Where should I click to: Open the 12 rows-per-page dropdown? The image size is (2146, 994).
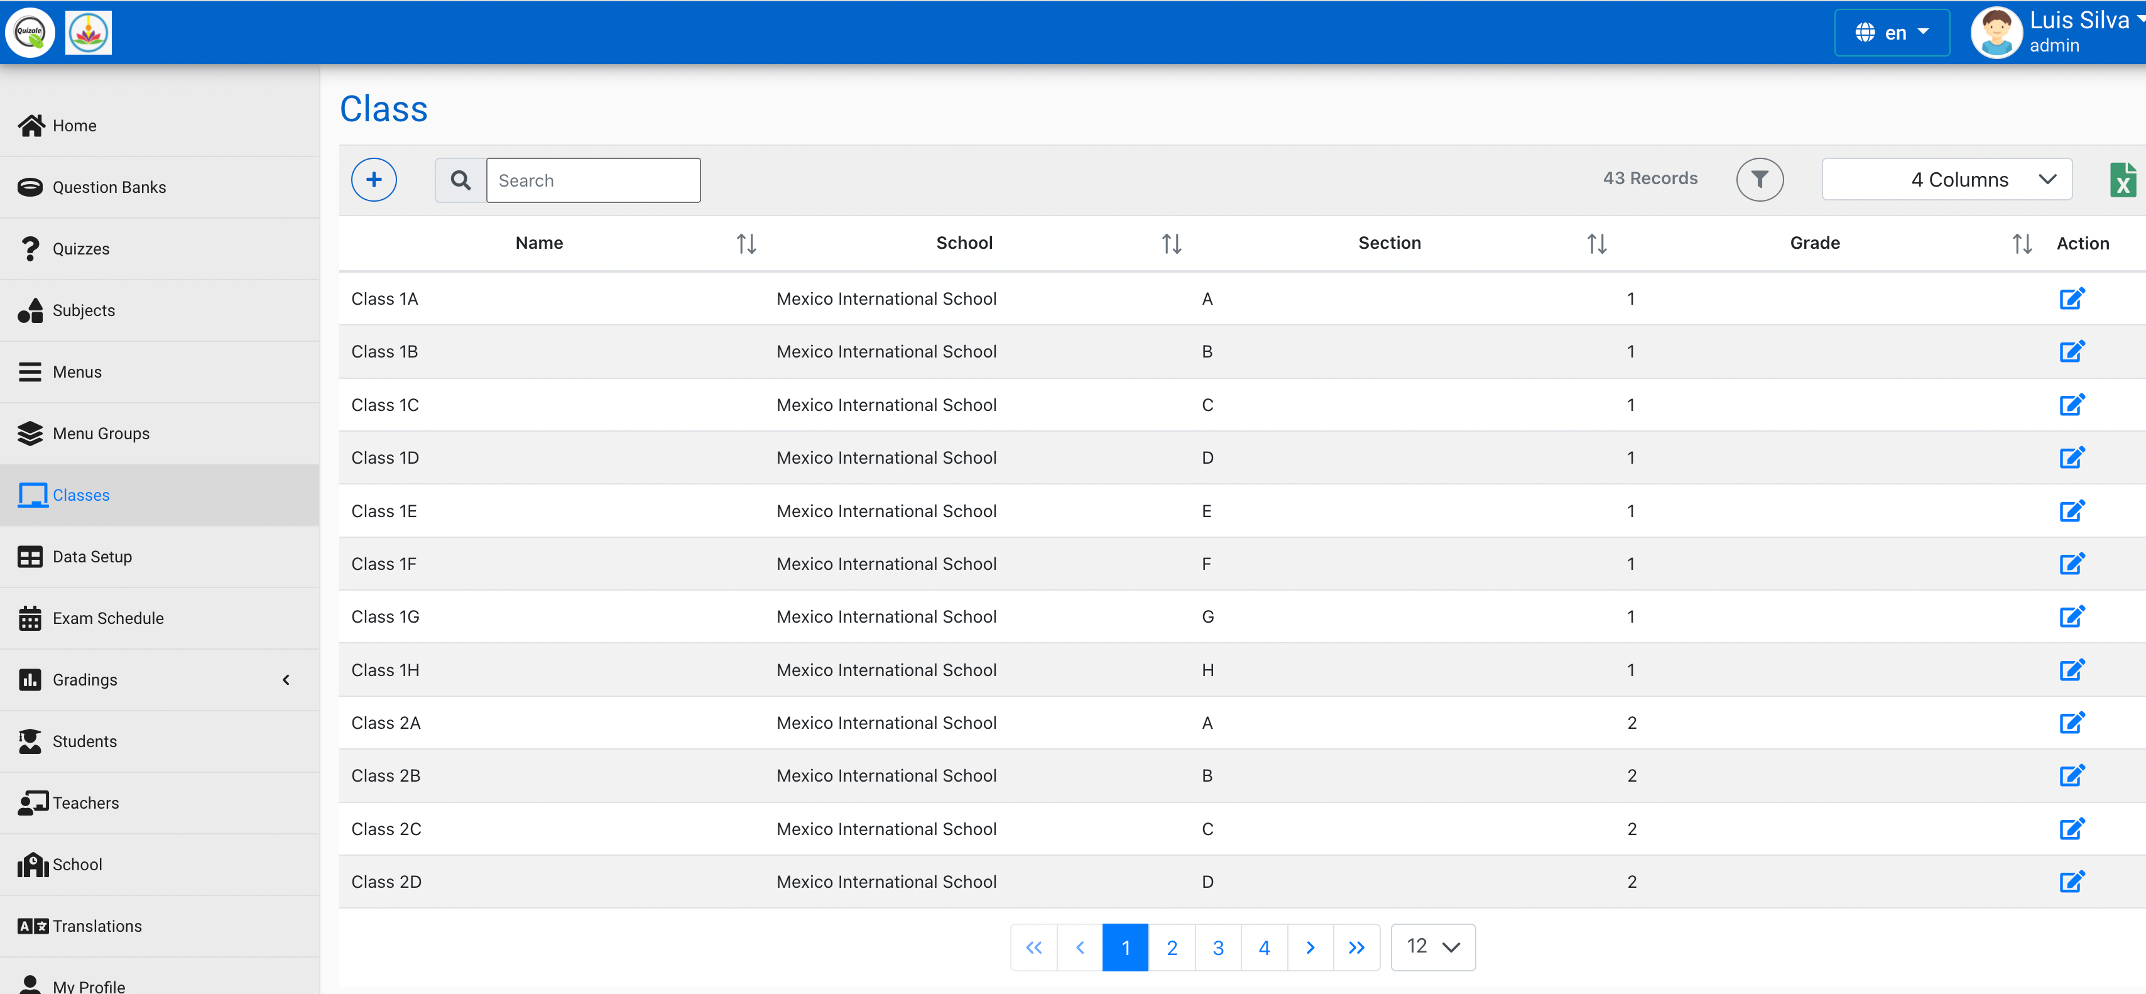1432,946
